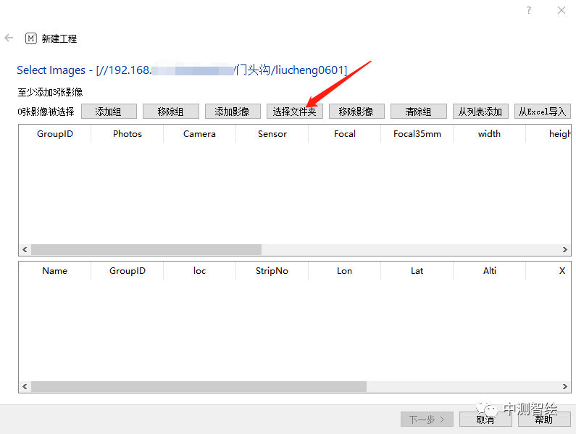Open help with the 帮助 button
The height and width of the screenshot is (434, 576).
[543, 420]
